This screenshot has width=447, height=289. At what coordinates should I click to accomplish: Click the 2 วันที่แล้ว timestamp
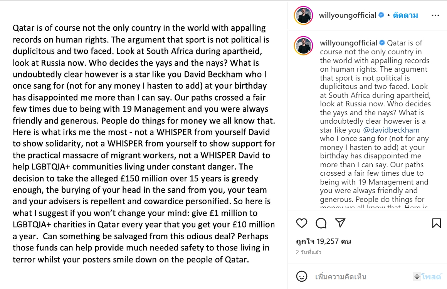coord(308,253)
